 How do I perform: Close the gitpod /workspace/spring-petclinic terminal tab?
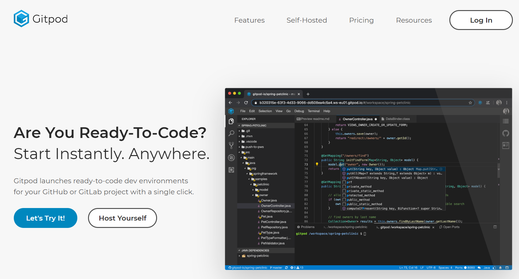(x=433, y=227)
